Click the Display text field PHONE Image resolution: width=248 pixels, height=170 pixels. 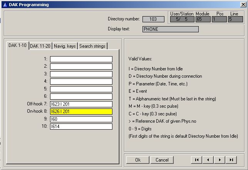(170, 29)
